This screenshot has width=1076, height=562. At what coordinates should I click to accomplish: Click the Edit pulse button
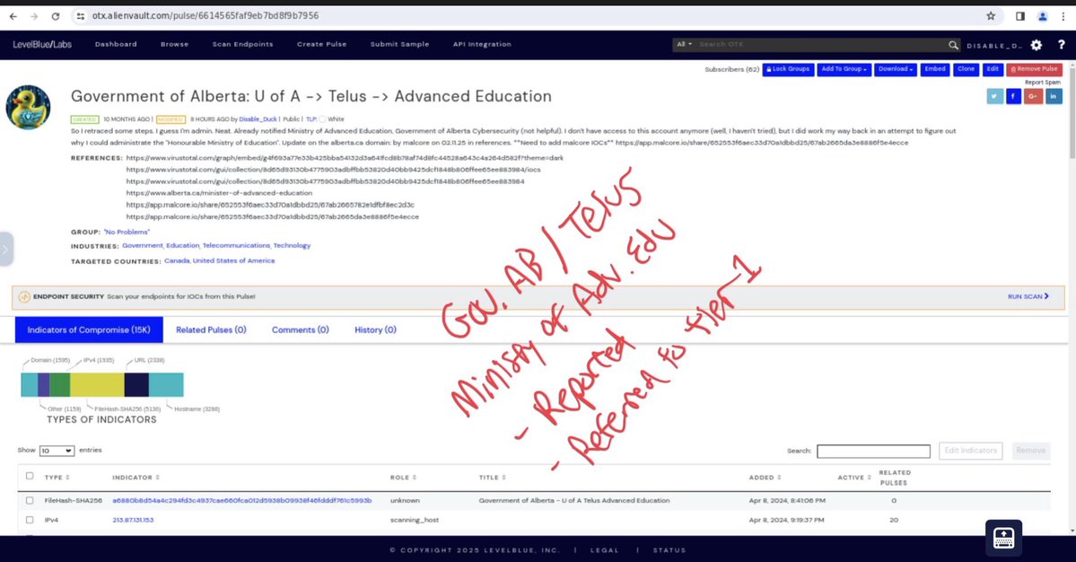click(993, 69)
